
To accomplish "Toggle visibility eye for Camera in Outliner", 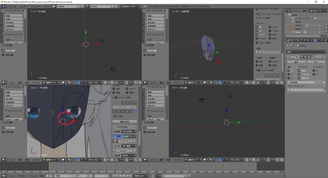I will (319, 25).
